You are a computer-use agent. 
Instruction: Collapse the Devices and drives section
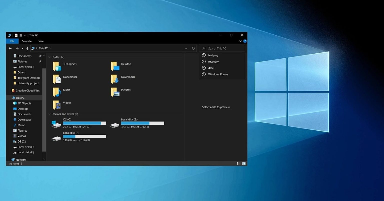point(49,114)
